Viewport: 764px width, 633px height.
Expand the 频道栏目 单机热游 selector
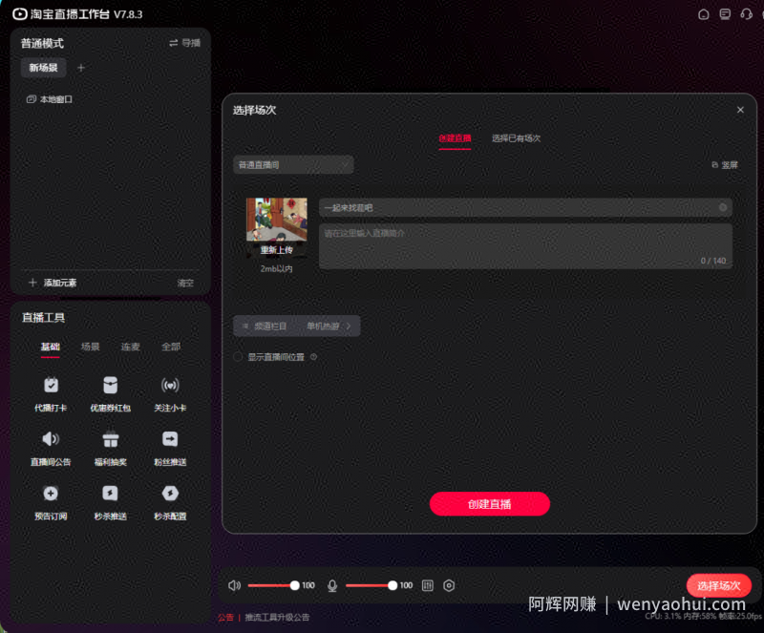tap(297, 326)
